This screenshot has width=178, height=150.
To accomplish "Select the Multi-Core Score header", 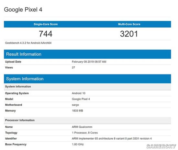I will point(129,24).
